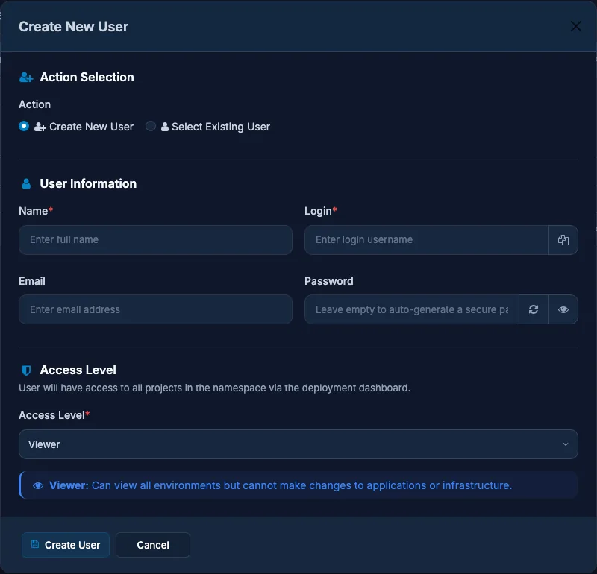This screenshot has height=574, width=597.
Task: Click the Create User button
Action: click(66, 545)
